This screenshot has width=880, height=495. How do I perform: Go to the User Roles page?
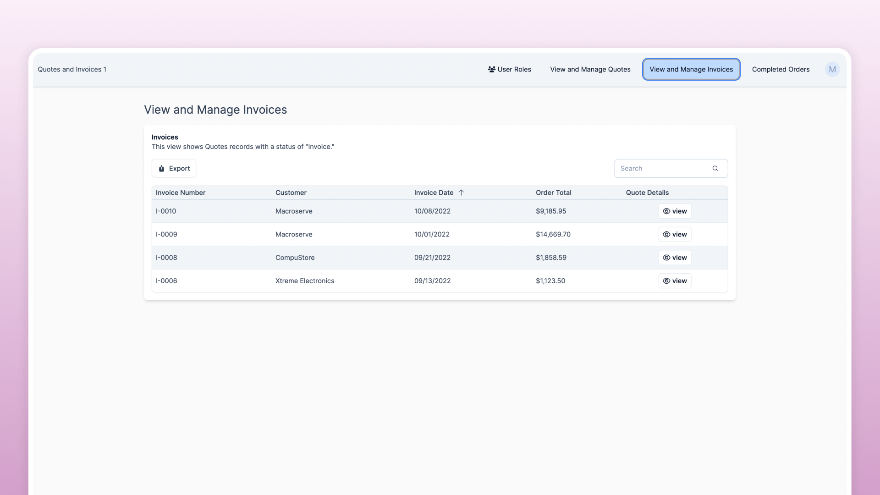[x=514, y=69]
